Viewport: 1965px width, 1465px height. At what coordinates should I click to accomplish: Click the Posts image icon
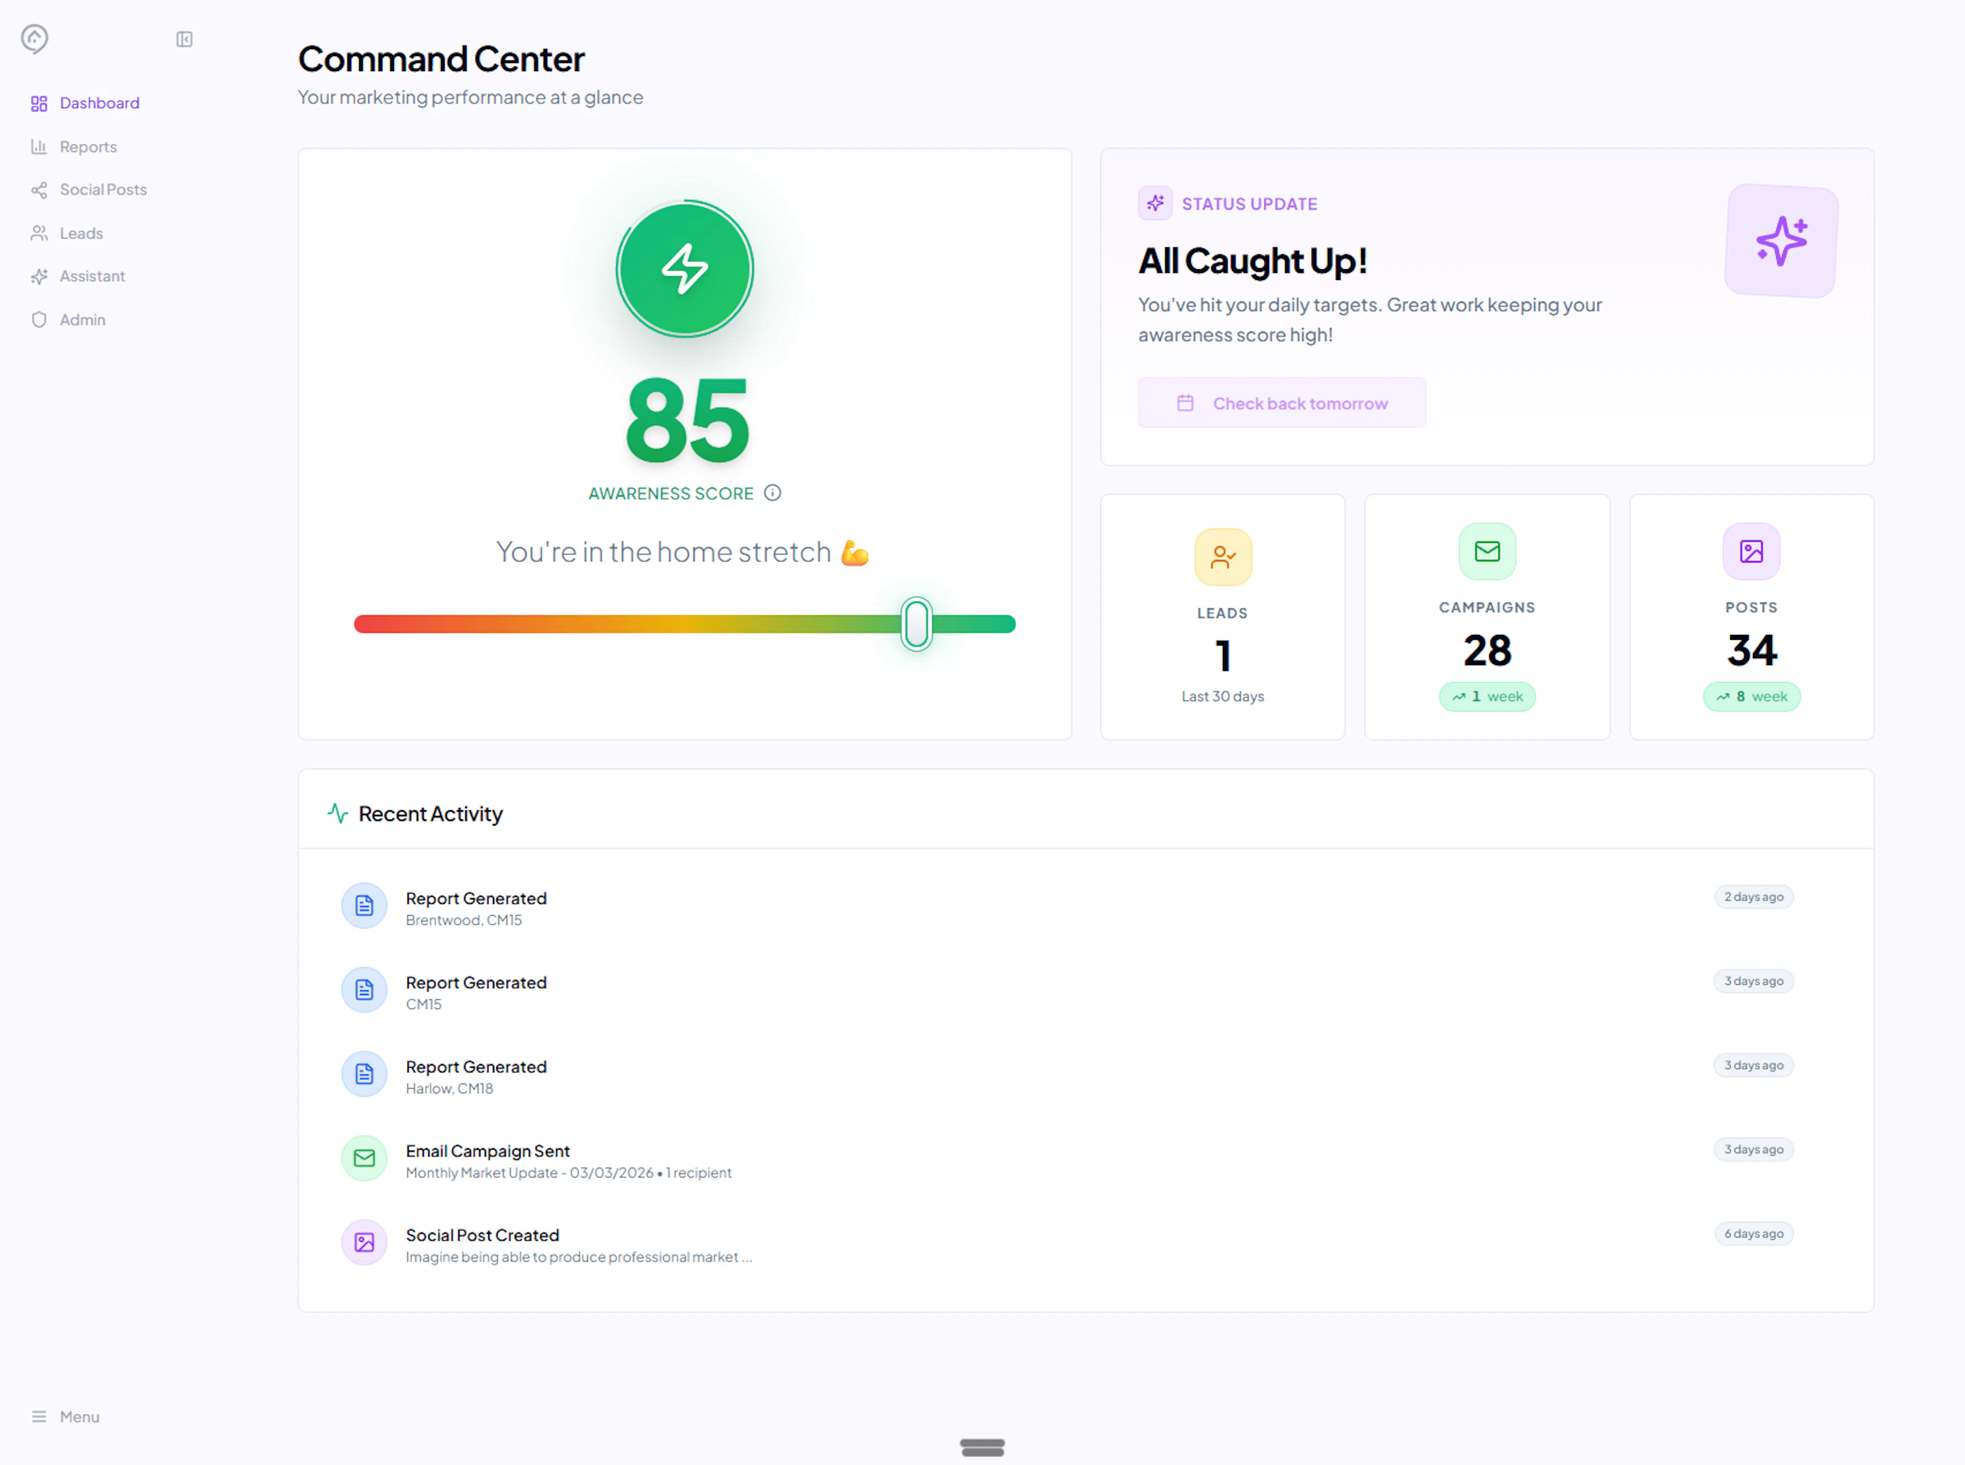1751,552
